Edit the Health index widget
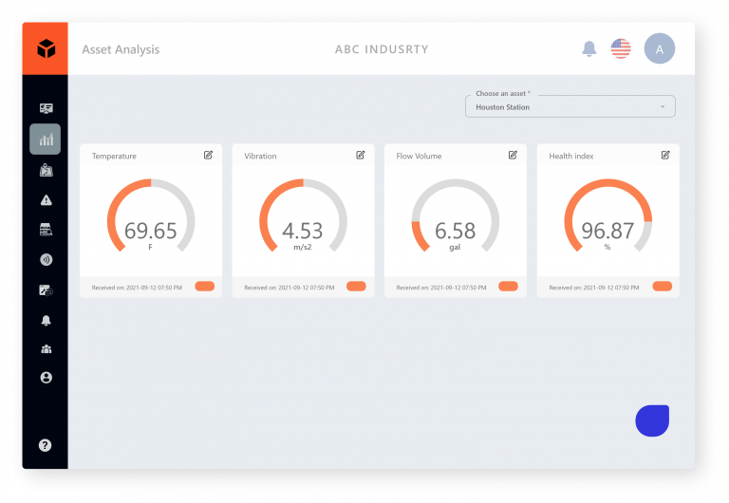This screenshot has height=503, width=729. tap(665, 156)
